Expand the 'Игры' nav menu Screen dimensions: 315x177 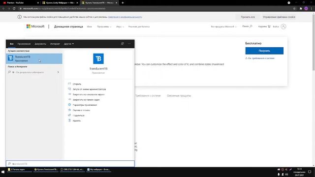120,27
